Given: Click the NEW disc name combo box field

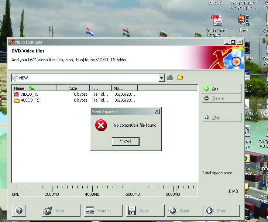Looking at the screenshot, I should coord(88,78).
